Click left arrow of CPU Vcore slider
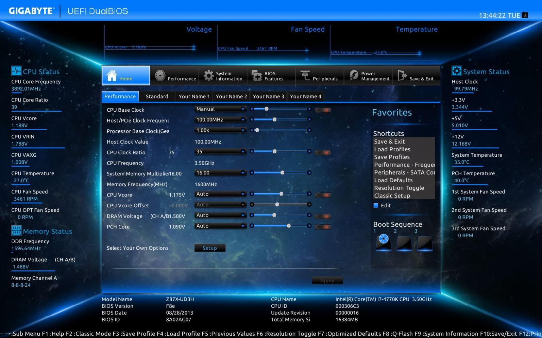The image size is (542, 338). pyautogui.click(x=252, y=194)
